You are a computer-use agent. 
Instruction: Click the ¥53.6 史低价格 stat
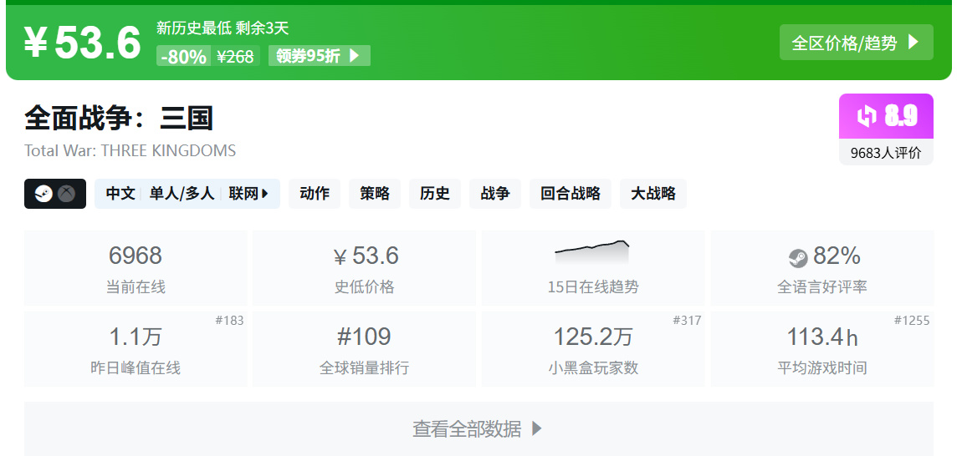point(365,268)
